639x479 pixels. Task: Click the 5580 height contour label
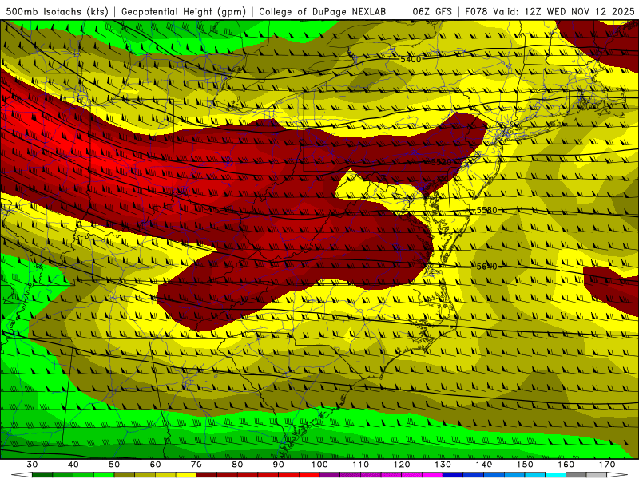coord(487,210)
